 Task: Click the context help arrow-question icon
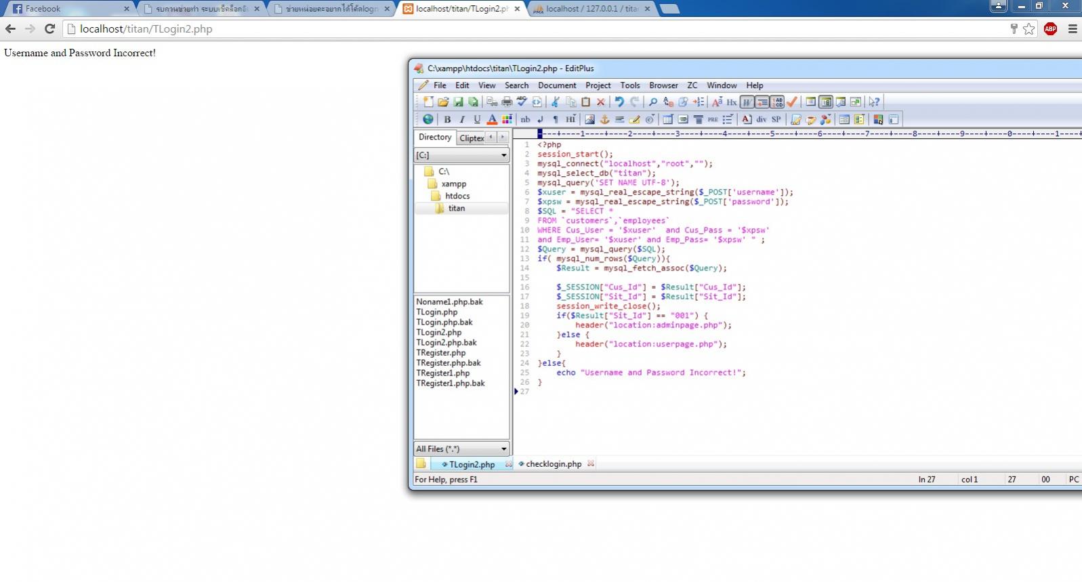click(x=874, y=102)
